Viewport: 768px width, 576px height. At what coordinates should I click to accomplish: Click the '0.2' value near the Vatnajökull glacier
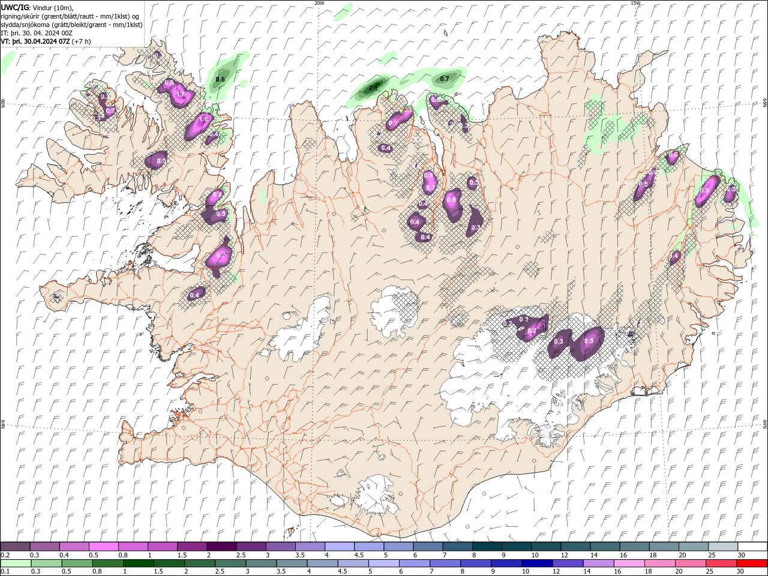(507, 323)
